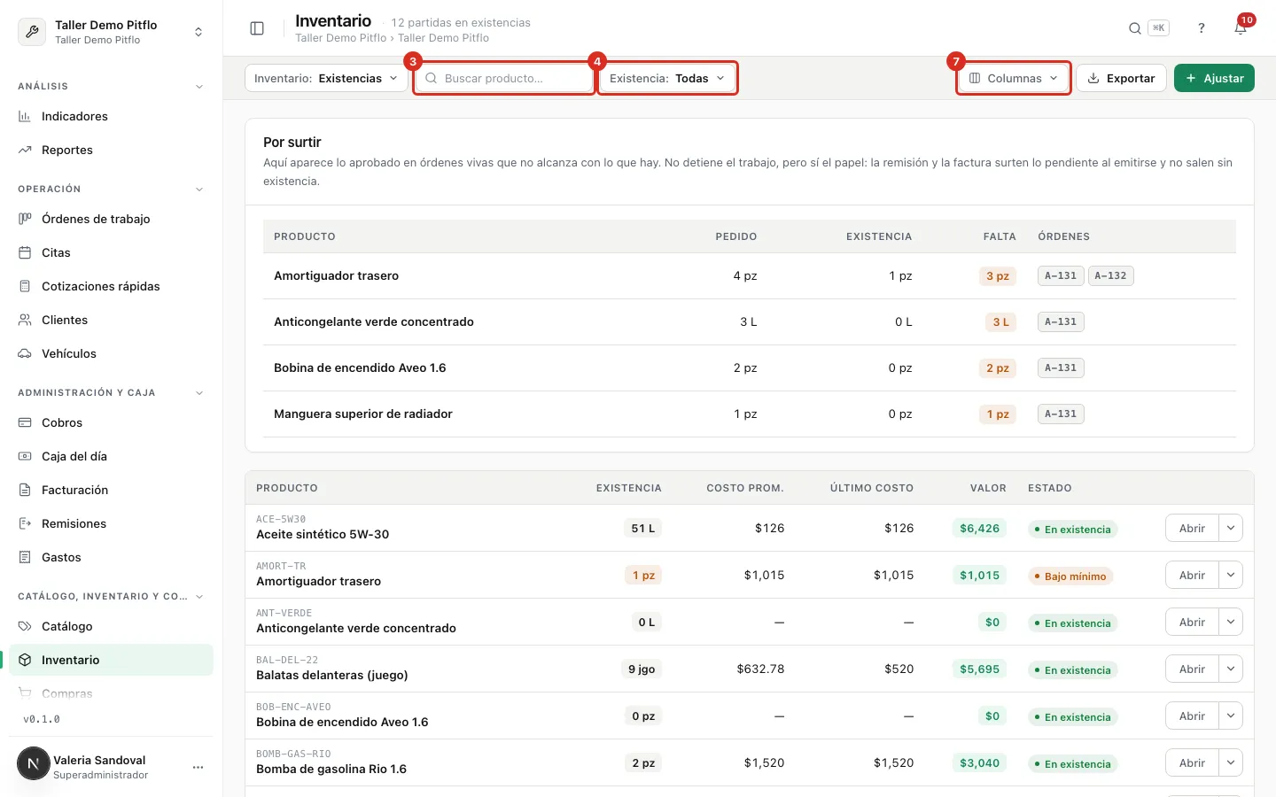Image resolution: width=1276 pixels, height=797 pixels.
Task: Collapse the CATÁLOGO, INVENTARIO section
Action: [x=198, y=597]
